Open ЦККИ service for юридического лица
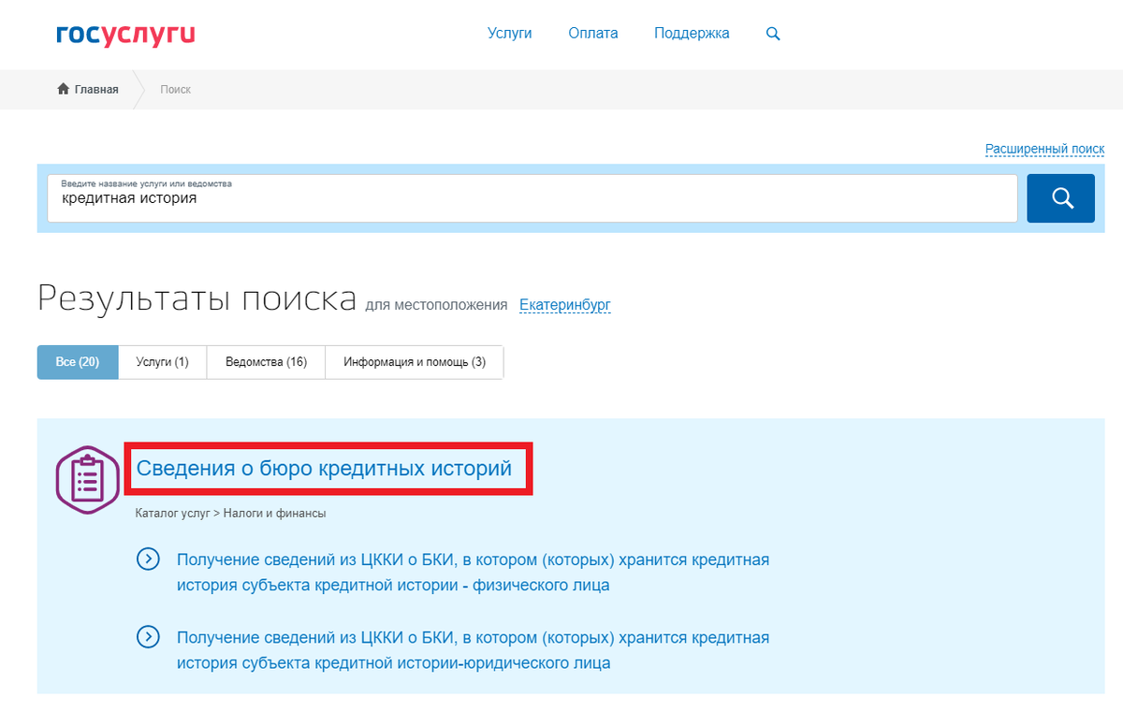 click(473, 650)
